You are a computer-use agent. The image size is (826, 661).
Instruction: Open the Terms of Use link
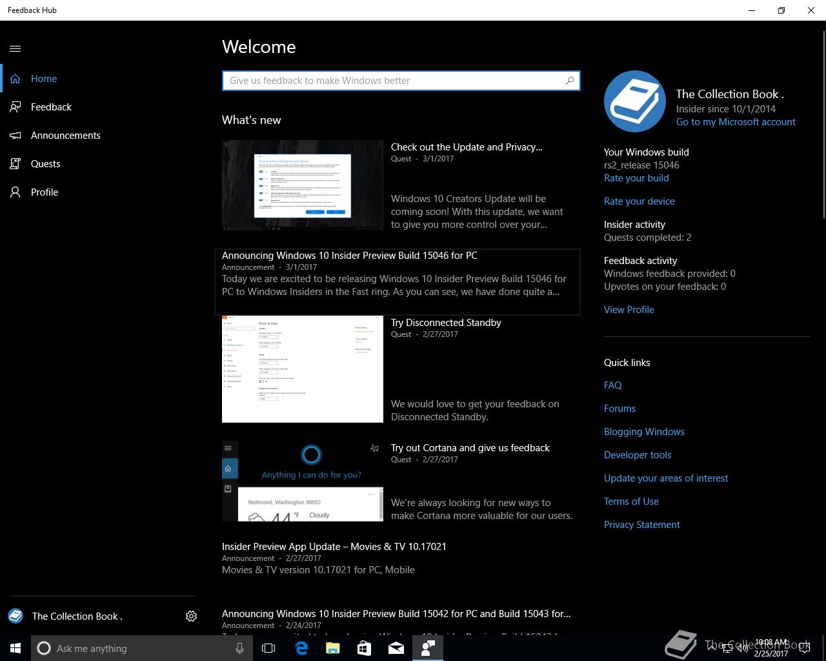(631, 502)
